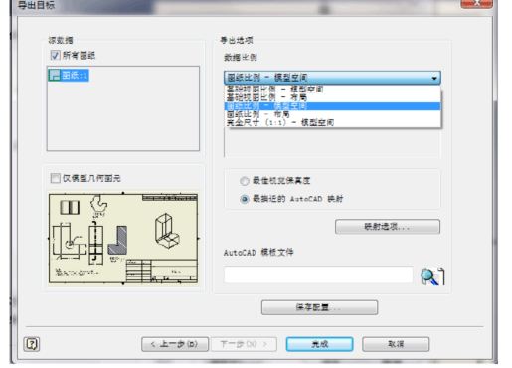Open help with the question mark icon

32,344
